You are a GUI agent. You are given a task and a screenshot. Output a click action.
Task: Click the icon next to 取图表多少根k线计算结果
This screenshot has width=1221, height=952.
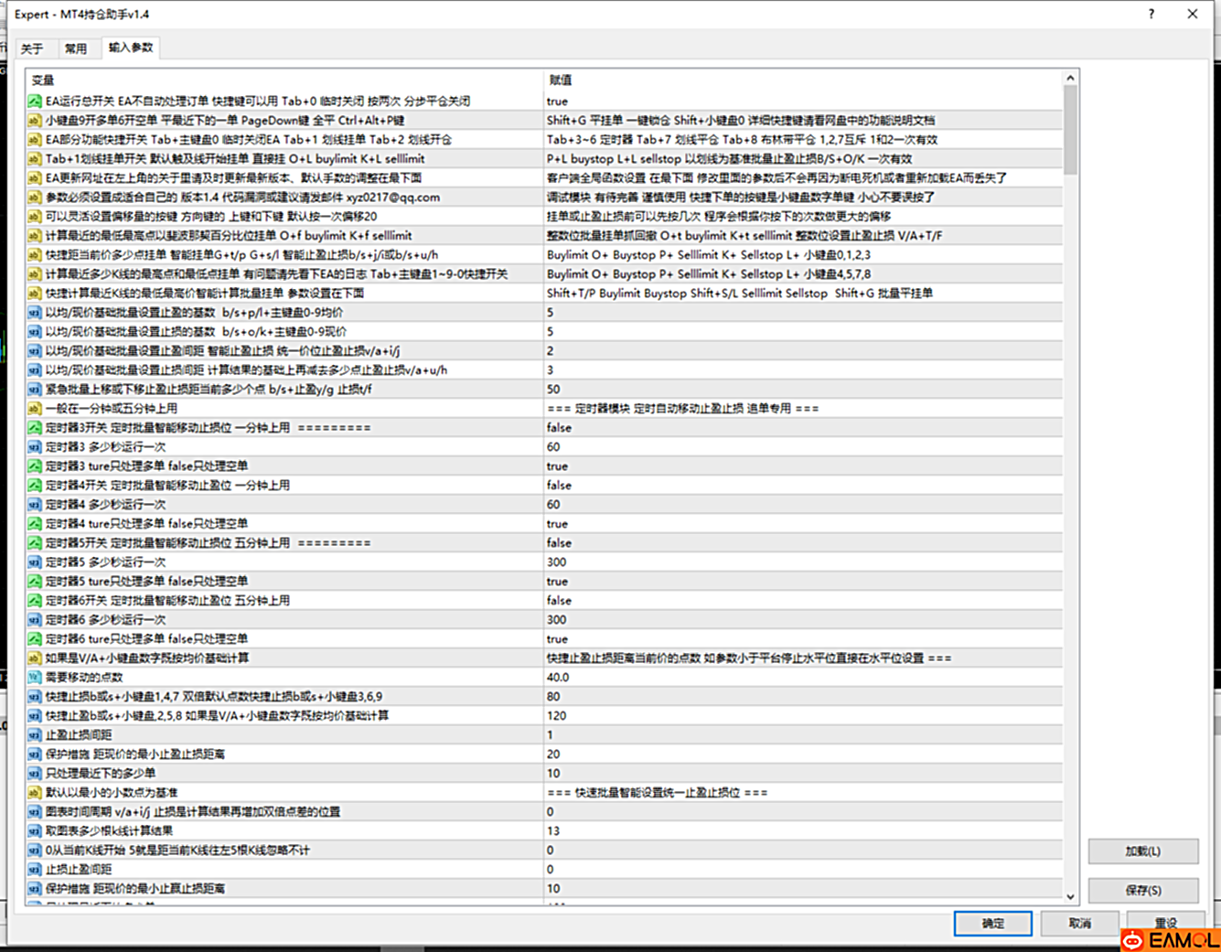coord(35,831)
